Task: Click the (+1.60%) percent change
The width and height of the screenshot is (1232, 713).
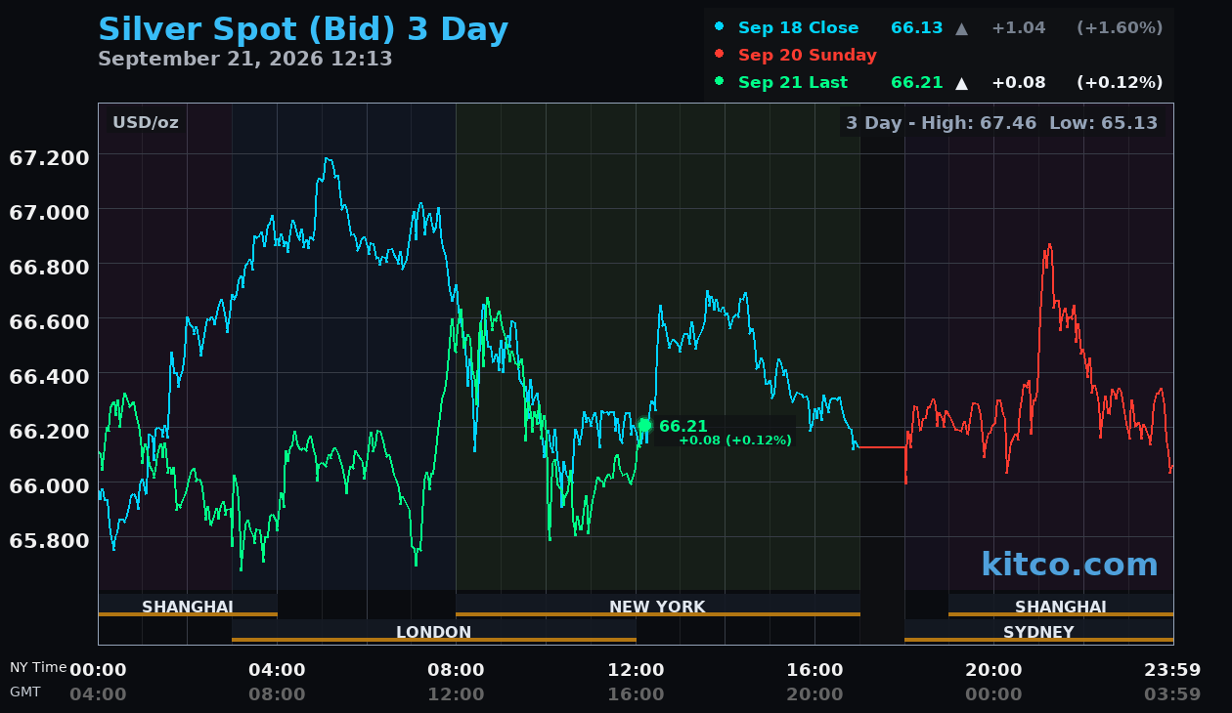Action: click(1120, 27)
